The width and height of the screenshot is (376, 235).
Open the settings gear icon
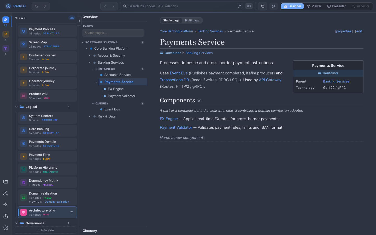tap(6, 228)
